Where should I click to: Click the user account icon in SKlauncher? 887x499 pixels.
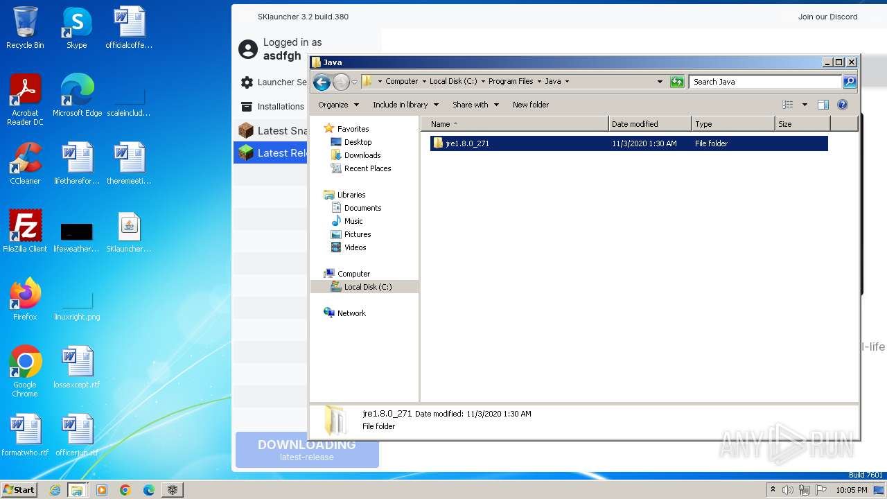(247, 49)
